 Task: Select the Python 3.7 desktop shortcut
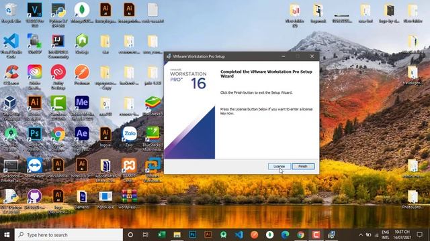pyautogui.click(x=58, y=15)
